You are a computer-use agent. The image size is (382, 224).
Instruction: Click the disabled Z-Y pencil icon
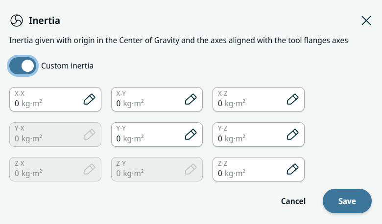point(191,169)
